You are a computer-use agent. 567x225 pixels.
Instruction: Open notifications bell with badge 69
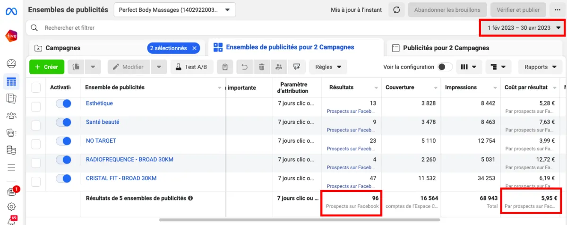tap(11, 220)
